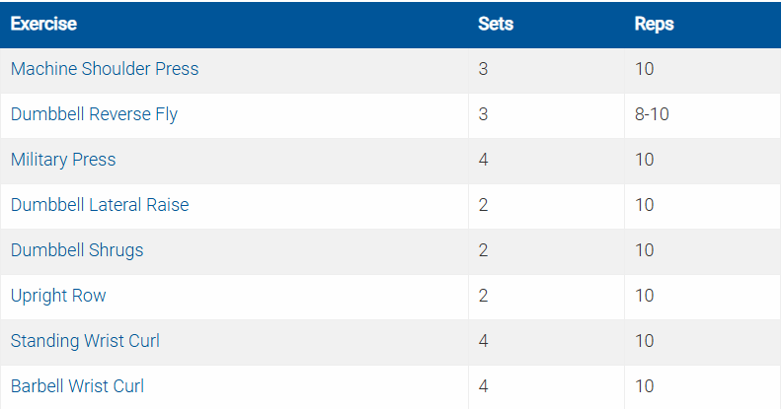This screenshot has width=781, height=409.
Task: Select the Barbell Wrist Curl link
Action: [77, 386]
